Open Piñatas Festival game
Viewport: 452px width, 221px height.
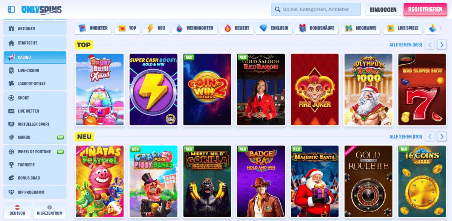point(100,181)
